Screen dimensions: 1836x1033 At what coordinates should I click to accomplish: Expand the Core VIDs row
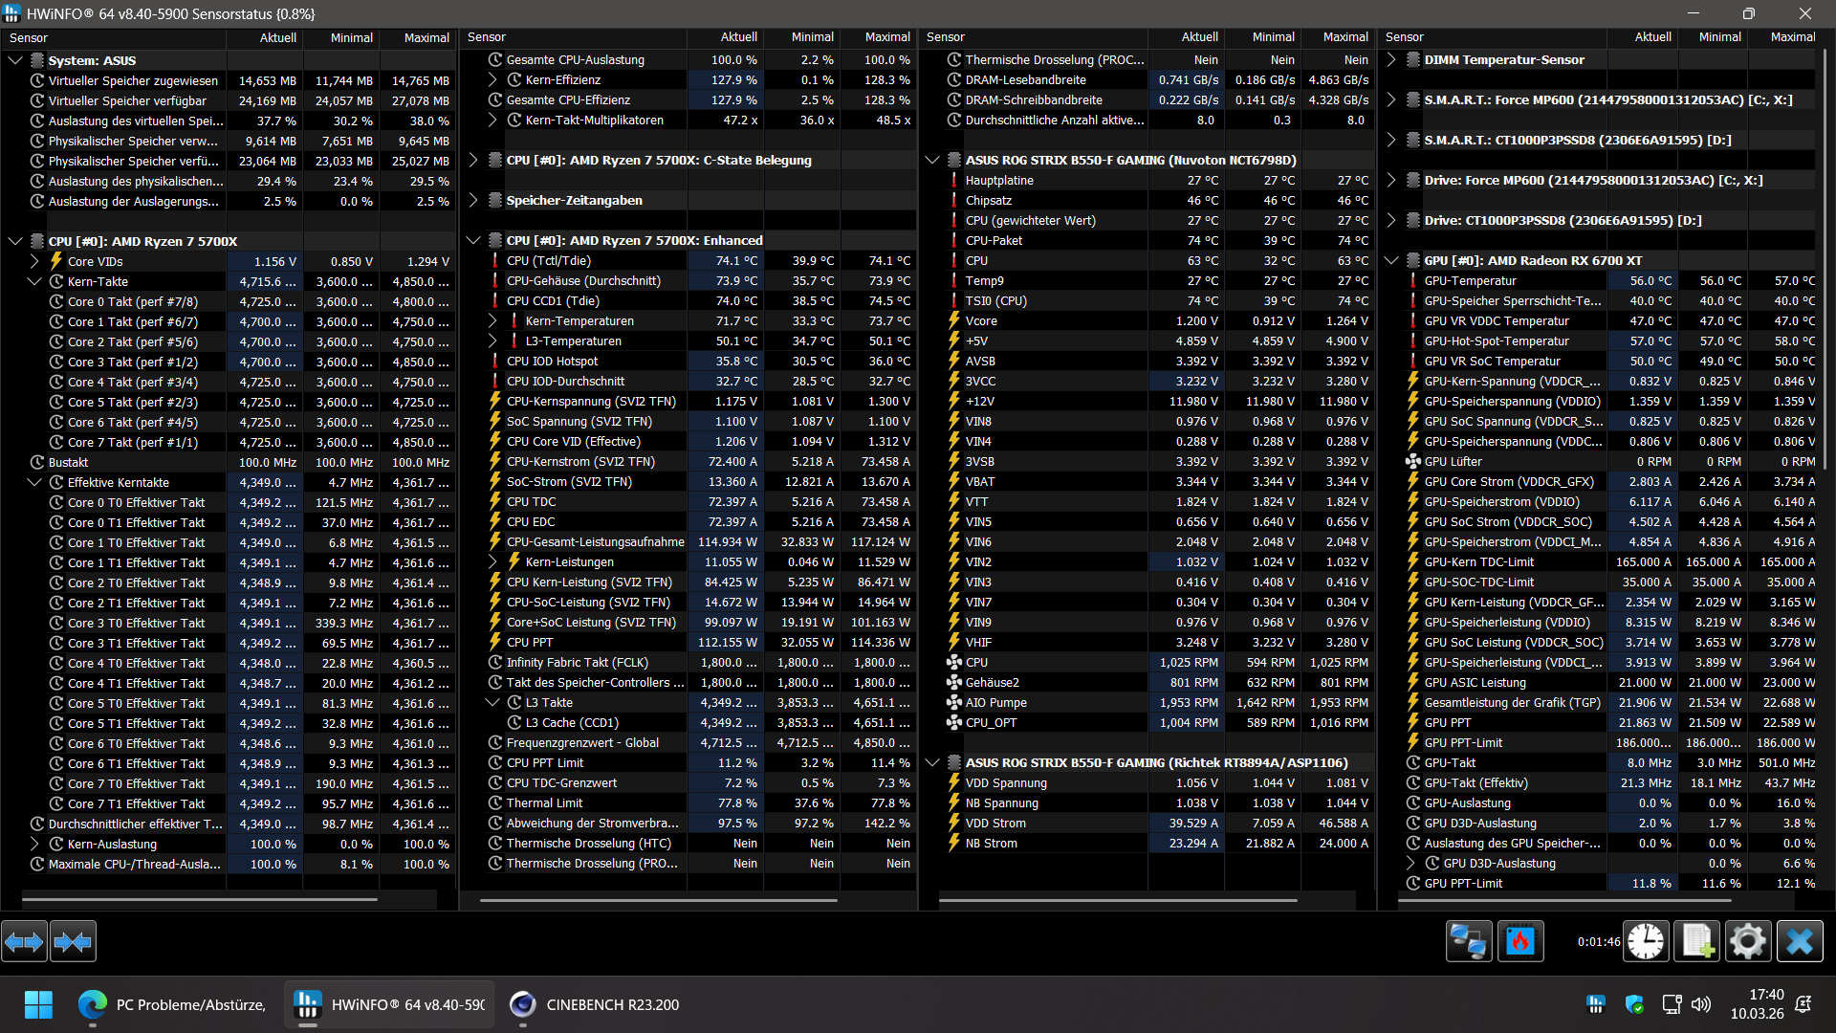[34, 261]
